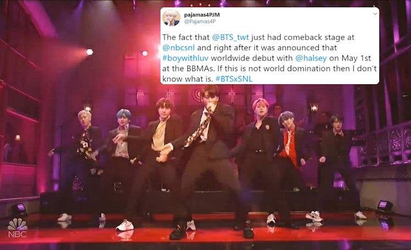
Task: Open the pajamas4PJM profile avatar
Action: (x=171, y=18)
